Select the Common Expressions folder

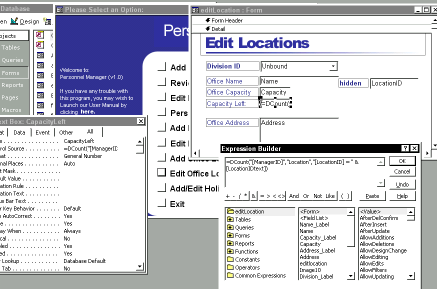tap(256, 275)
